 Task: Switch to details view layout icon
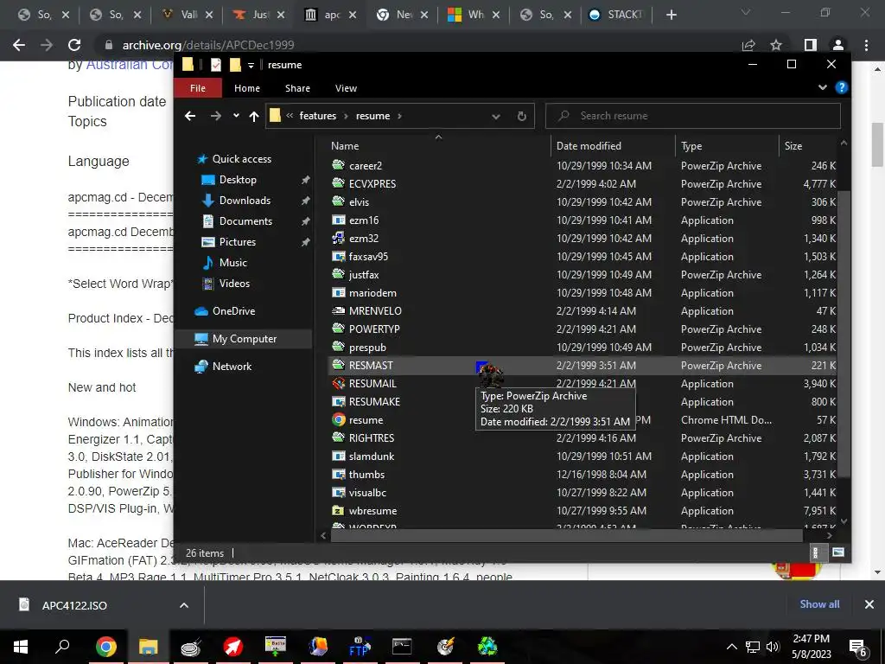815,552
